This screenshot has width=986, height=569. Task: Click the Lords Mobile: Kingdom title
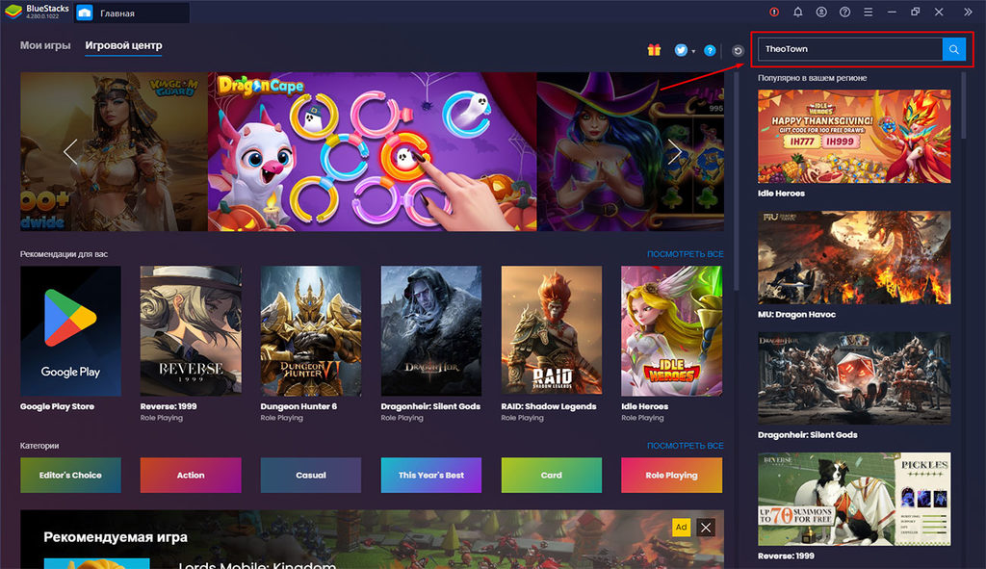(256, 564)
